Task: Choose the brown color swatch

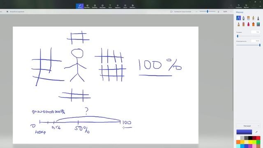Action: click(258, 146)
